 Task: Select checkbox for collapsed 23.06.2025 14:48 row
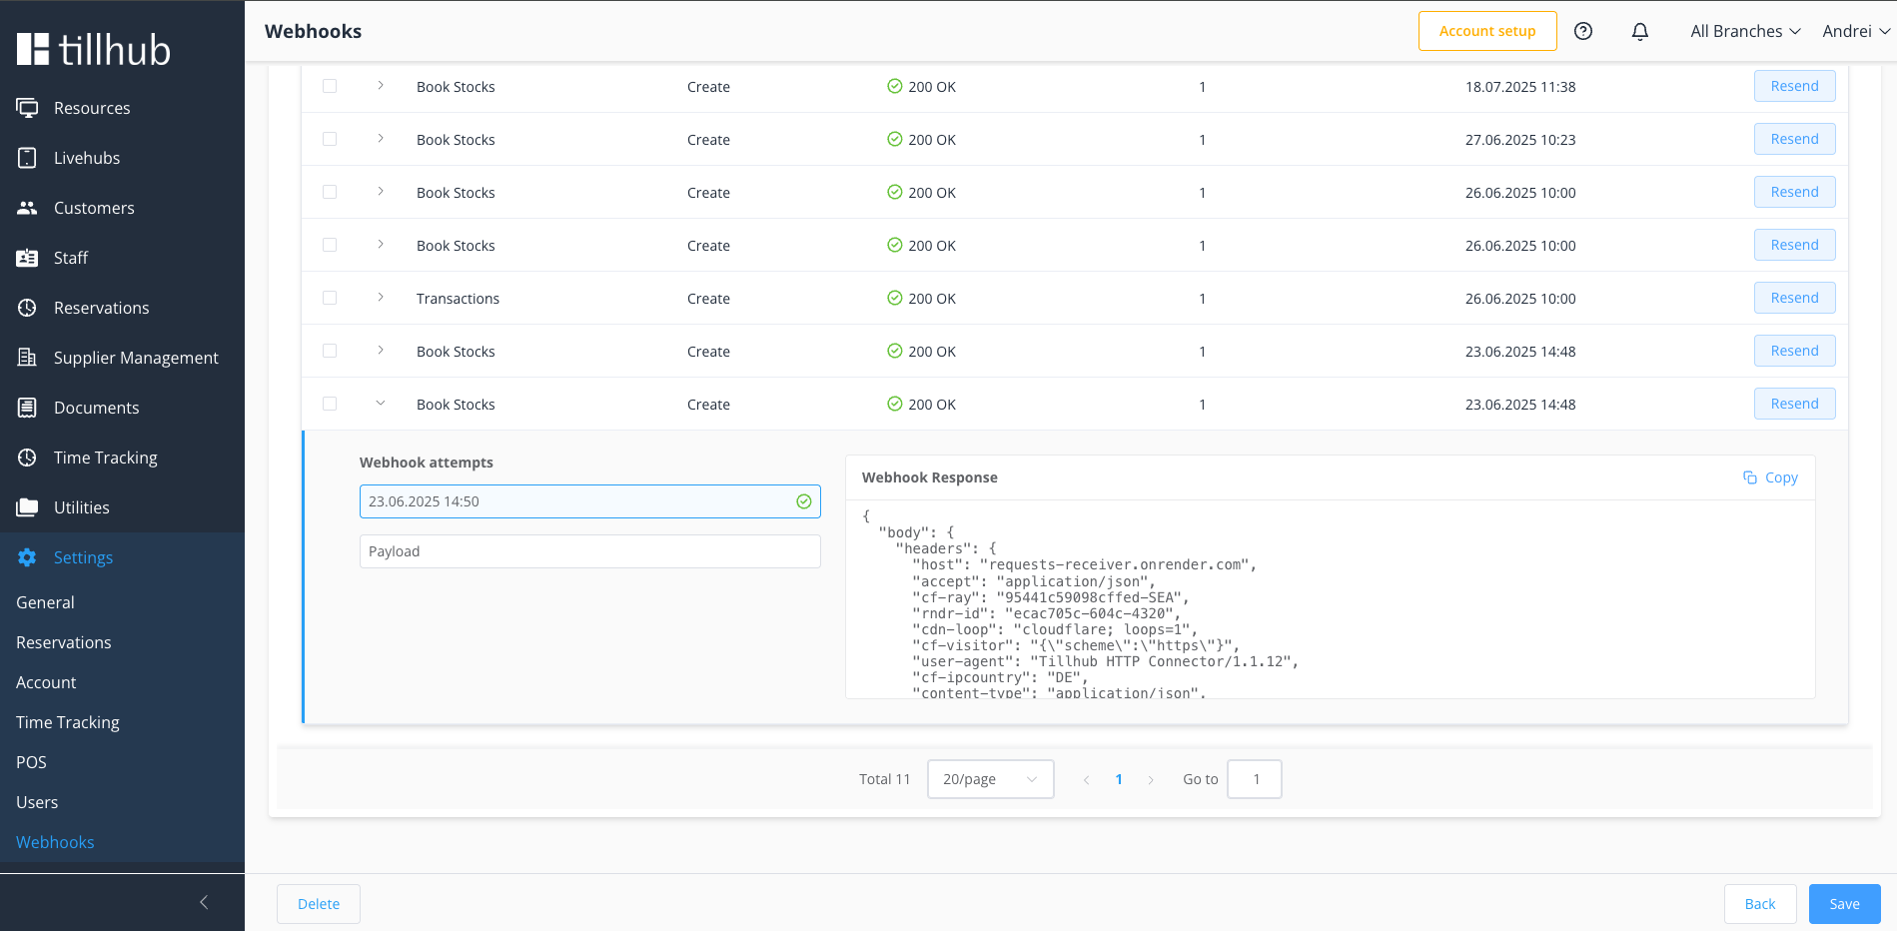(330, 351)
